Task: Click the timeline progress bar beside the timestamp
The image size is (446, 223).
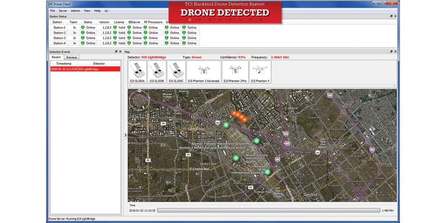Action: (268, 210)
